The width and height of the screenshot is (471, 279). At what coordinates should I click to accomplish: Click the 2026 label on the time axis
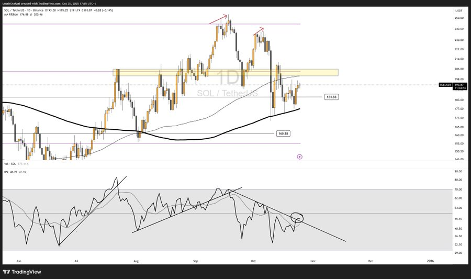[430, 260]
